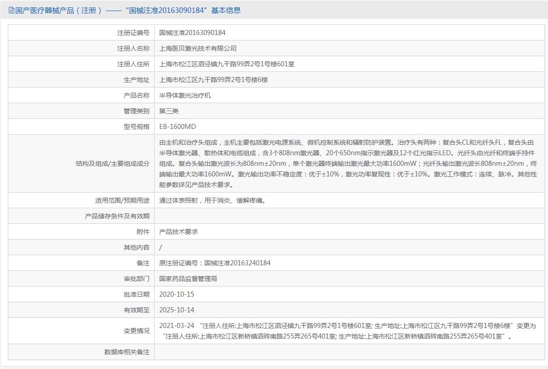Image resolution: width=548 pixels, height=369 pixels.
Task: Click the 数据库相关备注 row label
Action: [127, 352]
